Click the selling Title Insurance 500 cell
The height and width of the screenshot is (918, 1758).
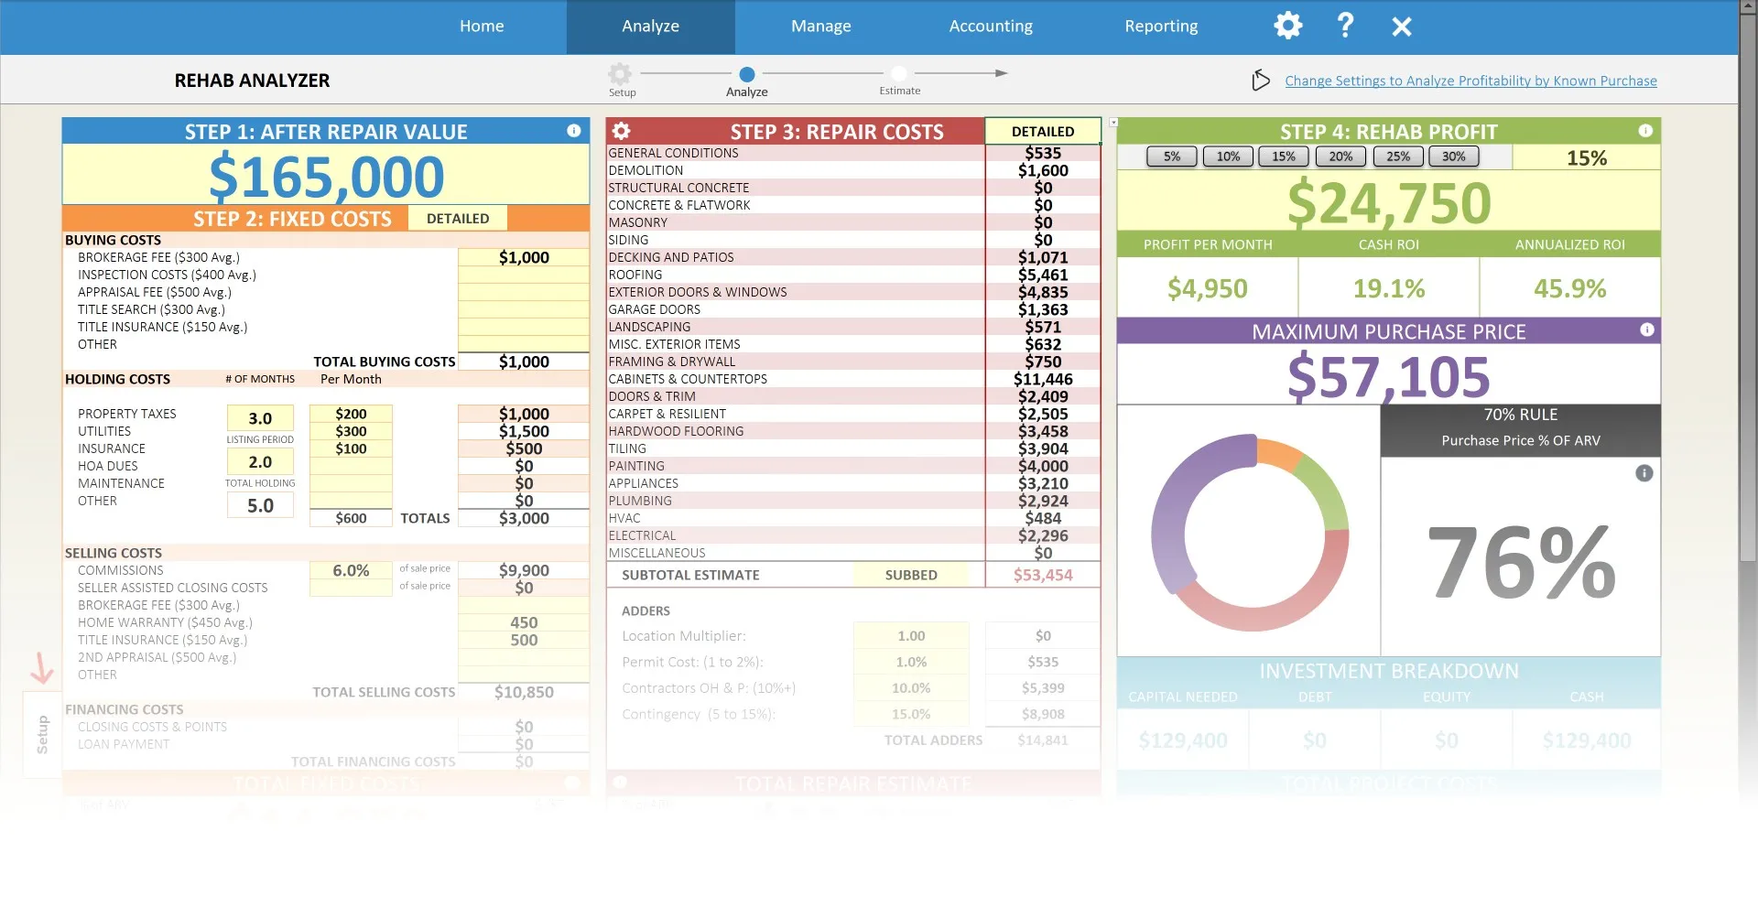[524, 640]
